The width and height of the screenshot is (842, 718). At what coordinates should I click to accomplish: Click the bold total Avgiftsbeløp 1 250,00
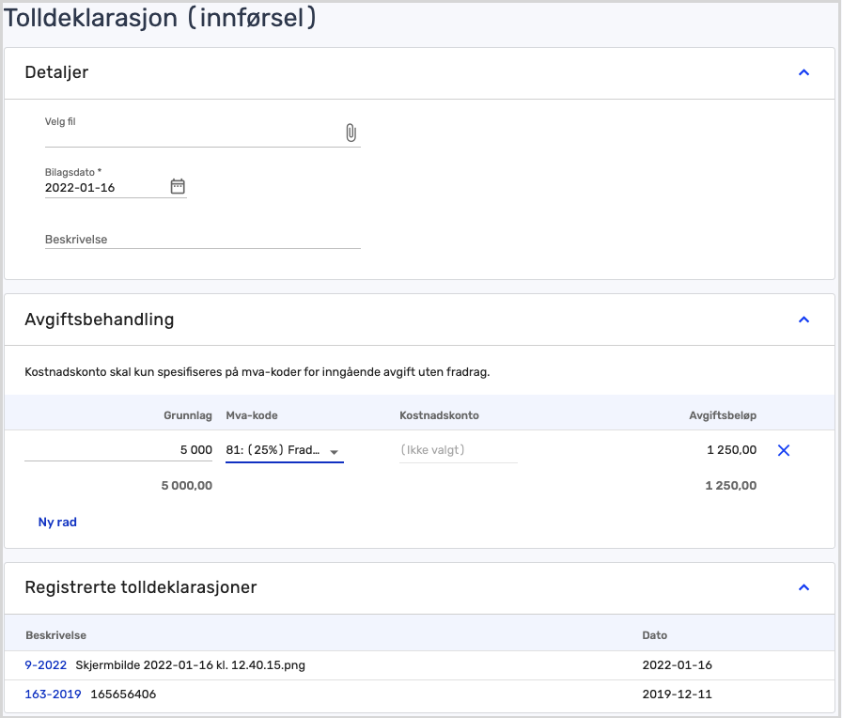click(730, 486)
